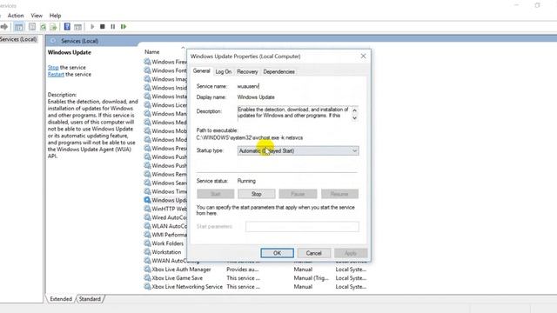
Task: Select the gear icon beside WinHTTP Web service
Action: click(147, 209)
